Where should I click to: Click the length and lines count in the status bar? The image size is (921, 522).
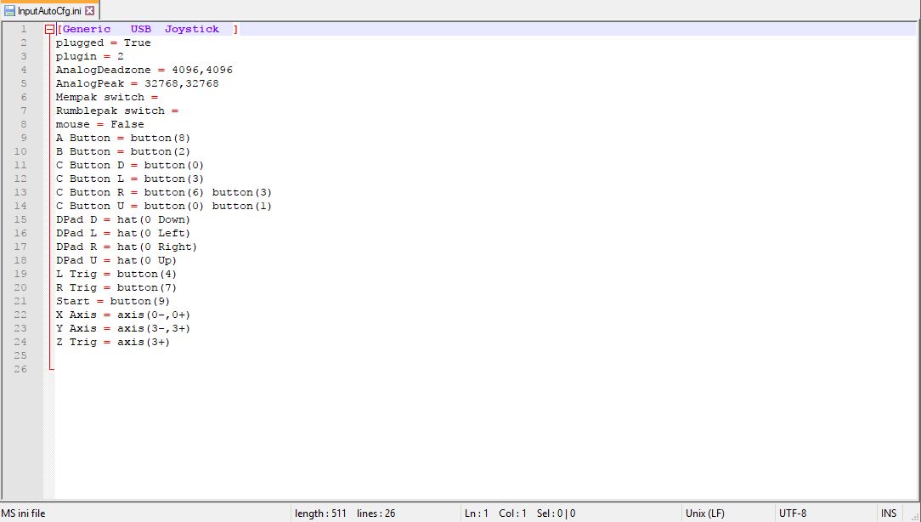point(344,513)
